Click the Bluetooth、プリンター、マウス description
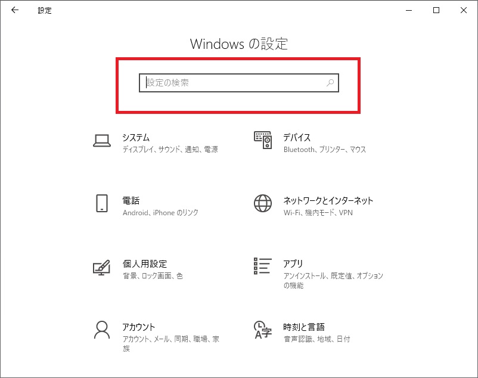This screenshot has width=478, height=378. [x=325, y=150]
